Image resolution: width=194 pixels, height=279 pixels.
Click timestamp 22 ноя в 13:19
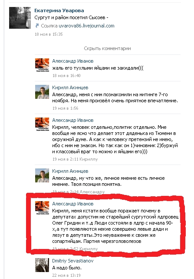66,275
